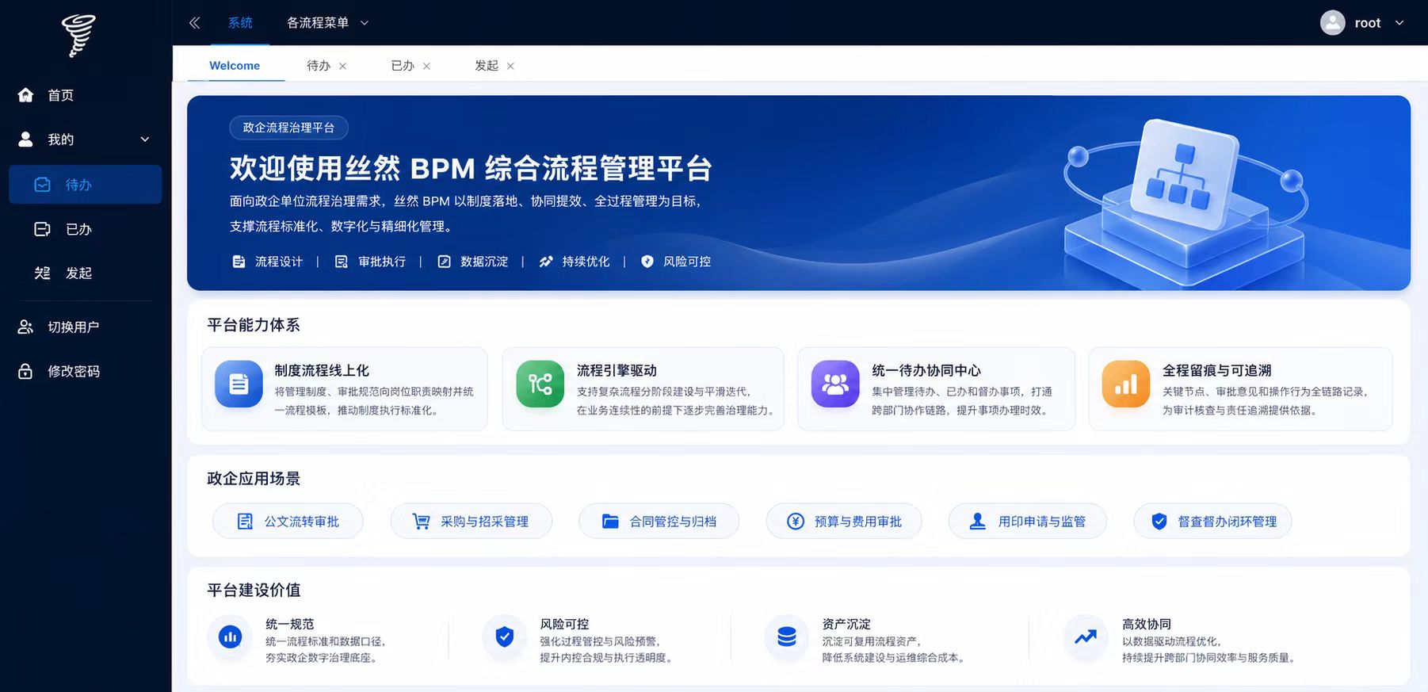
Task: Open the 各流程菜单 dropdown
Action: click(x=327, y=23)
